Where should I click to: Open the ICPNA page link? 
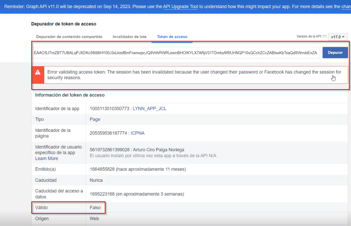point(138,133)
